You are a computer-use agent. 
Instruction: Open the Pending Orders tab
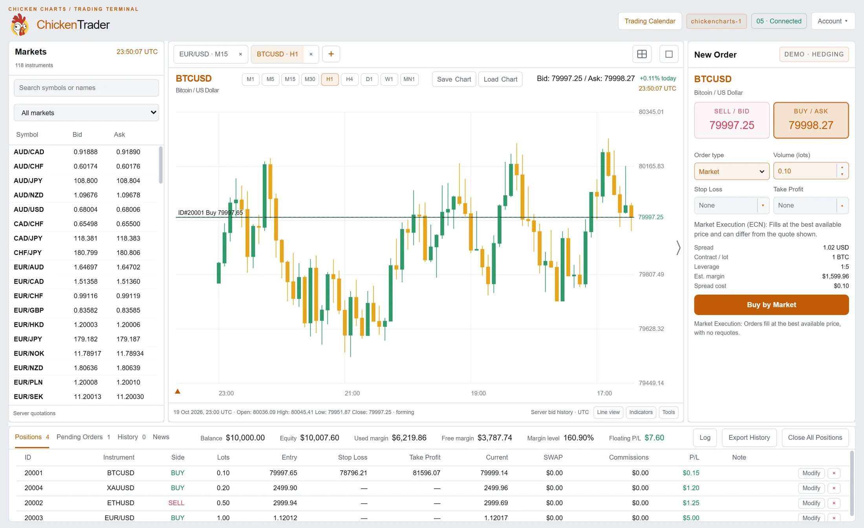83,437
